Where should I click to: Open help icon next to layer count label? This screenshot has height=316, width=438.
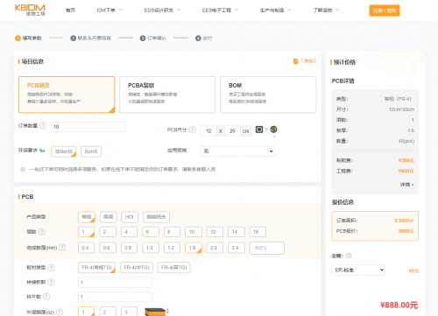coord(42,232)
